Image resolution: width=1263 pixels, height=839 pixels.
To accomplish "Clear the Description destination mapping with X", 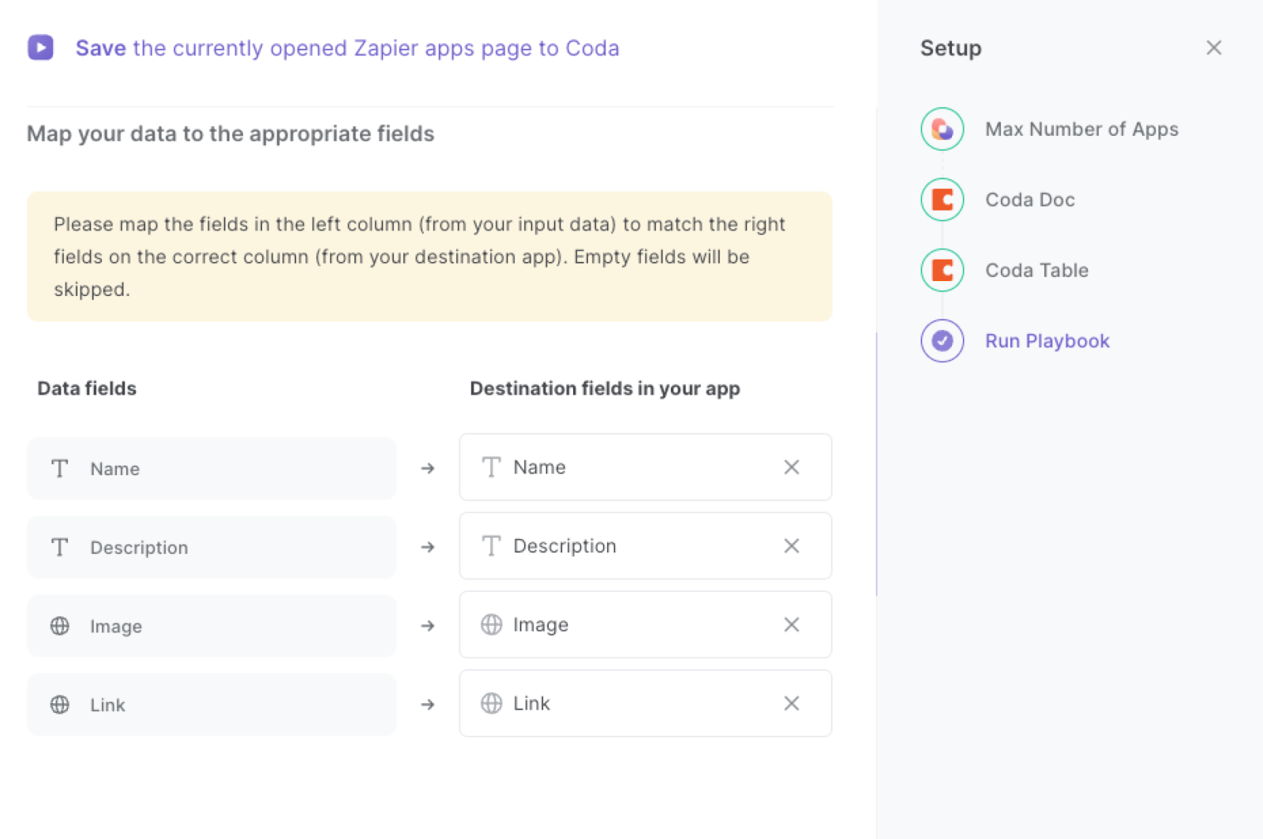I will (x=792, y=546).
